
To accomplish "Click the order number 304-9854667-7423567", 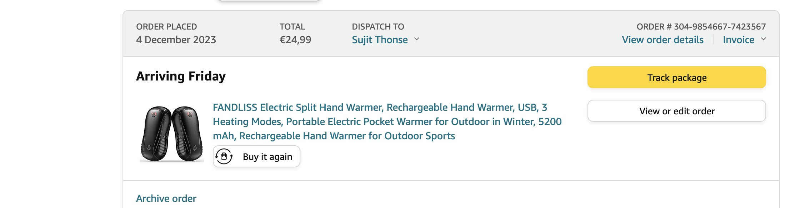I will [720, 27].
